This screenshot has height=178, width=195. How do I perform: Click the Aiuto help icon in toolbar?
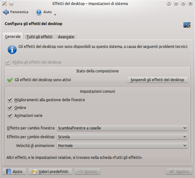tap(39, 12)
